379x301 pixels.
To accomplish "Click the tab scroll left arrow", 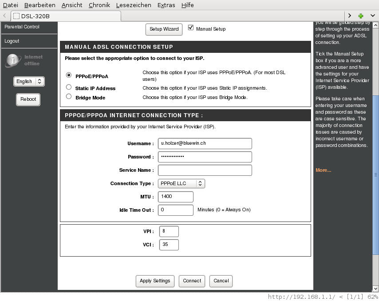I will [x=4, y=16].
